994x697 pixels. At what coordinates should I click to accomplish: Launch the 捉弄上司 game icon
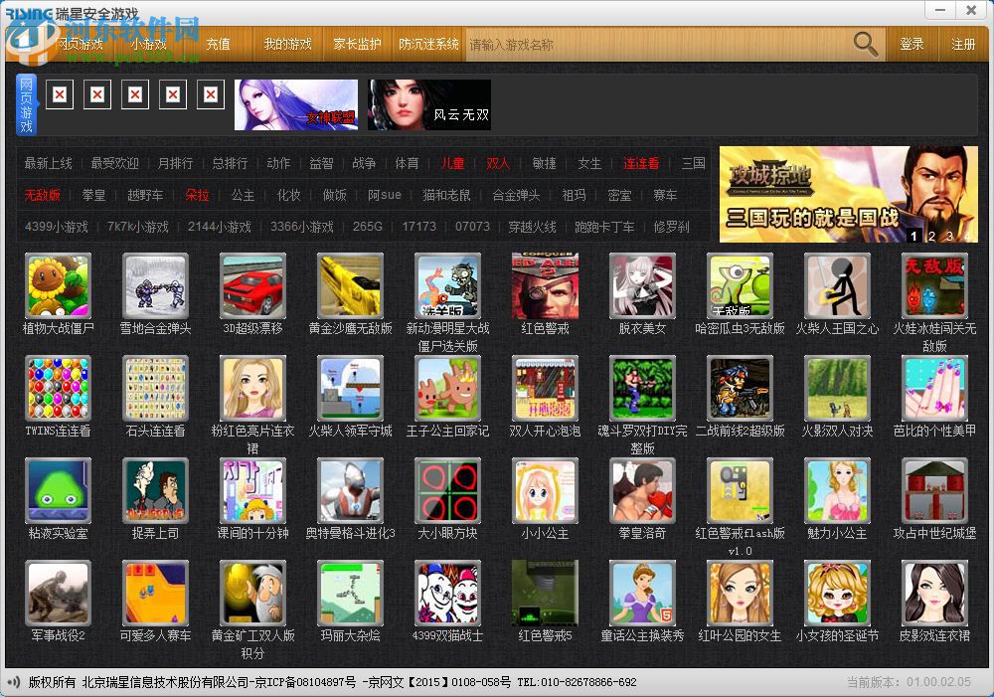tap(155, 490)
